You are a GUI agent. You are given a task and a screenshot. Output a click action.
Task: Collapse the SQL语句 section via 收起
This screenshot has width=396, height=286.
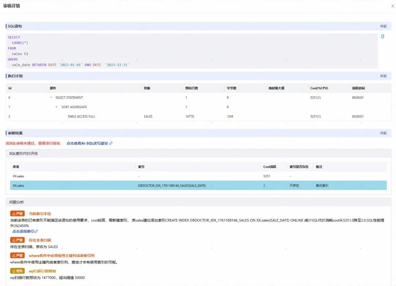tap(384, 26)
